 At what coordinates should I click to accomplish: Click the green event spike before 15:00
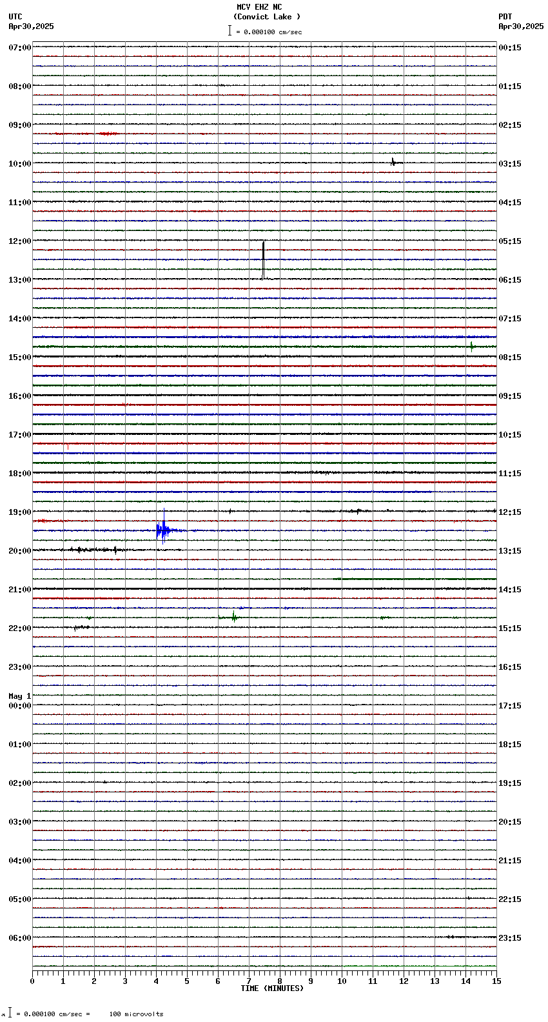[x=471, y=346]
